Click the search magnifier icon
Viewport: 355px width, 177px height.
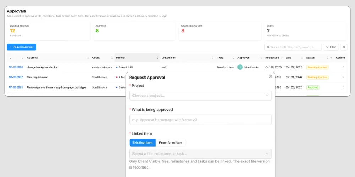tap(268, 47)
